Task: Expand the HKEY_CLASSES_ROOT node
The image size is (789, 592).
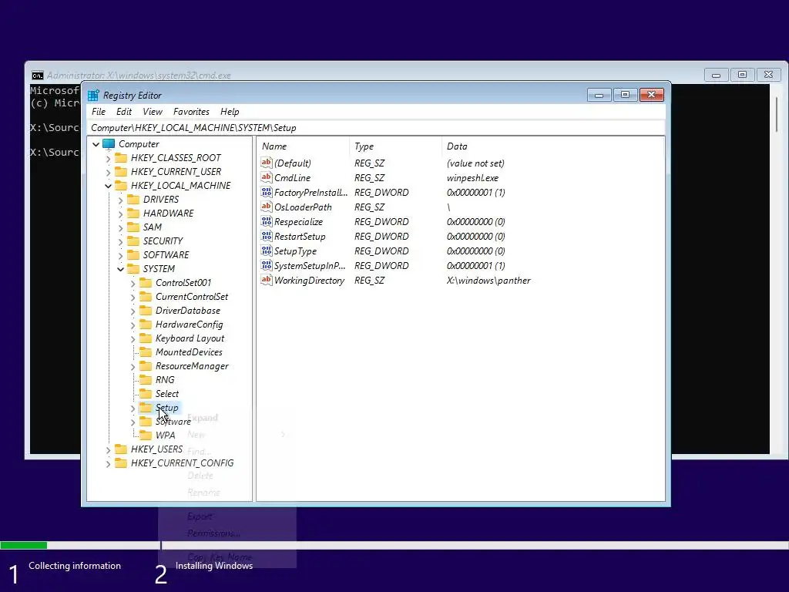Action: click(108, 159)
